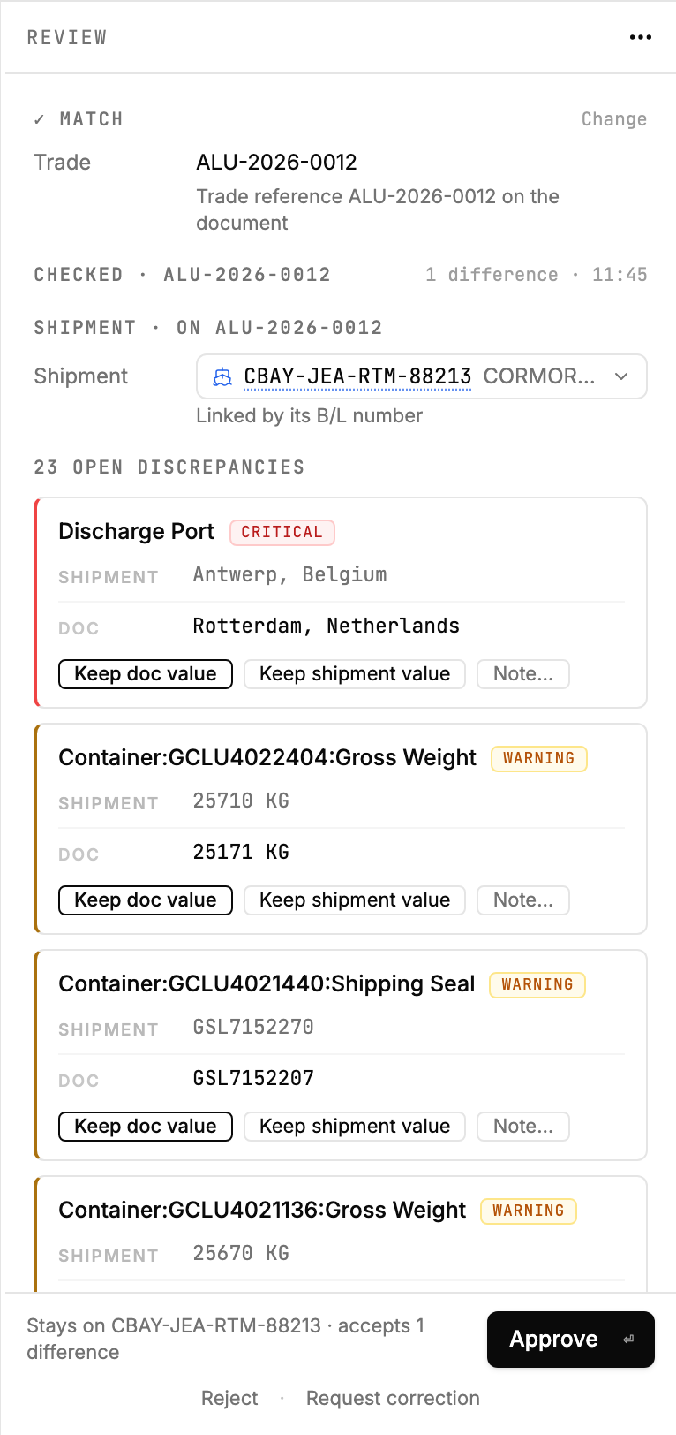Click the checkmark icon beside MATCH
This screenshot has height=1435, width=676.
(39, 119)
